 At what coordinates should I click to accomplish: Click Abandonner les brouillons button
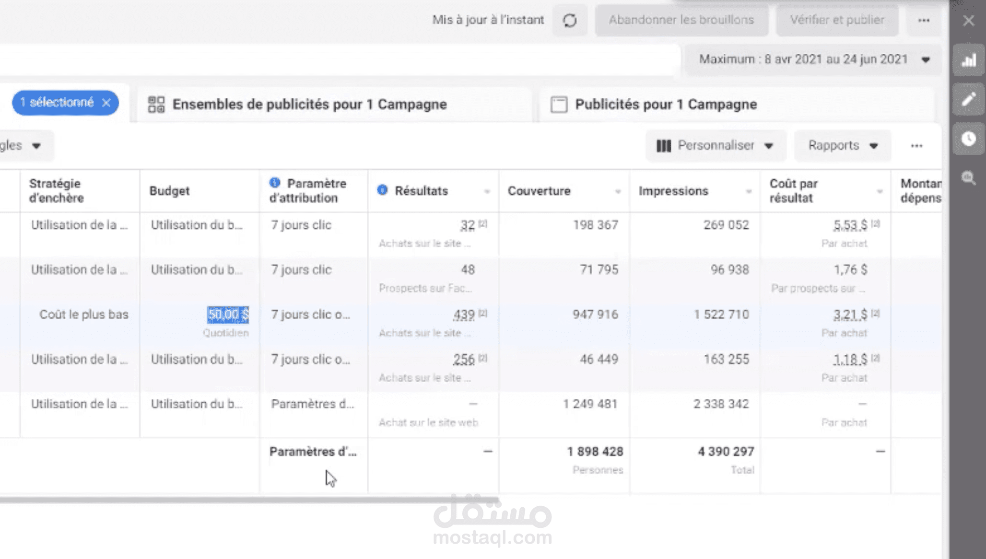tap(681, 20)
